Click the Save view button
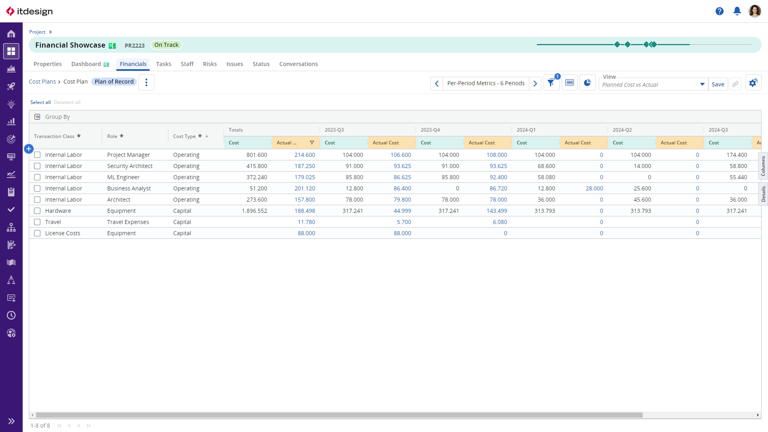The height and width of the screenshot is (432, 768). click(718, 84)
